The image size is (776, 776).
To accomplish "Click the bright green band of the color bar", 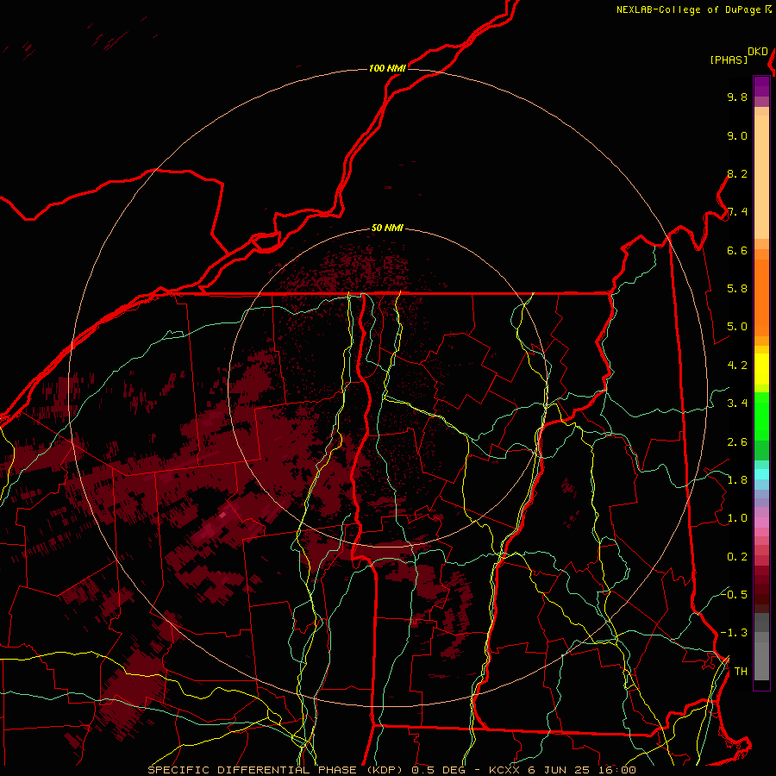I will pos(761,416).
